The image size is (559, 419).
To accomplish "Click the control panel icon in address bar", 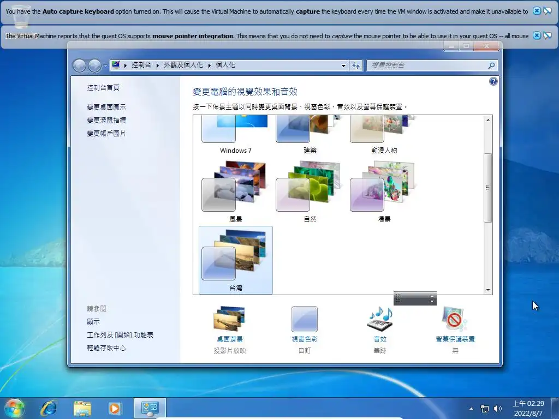I will (x=116, y=65).
